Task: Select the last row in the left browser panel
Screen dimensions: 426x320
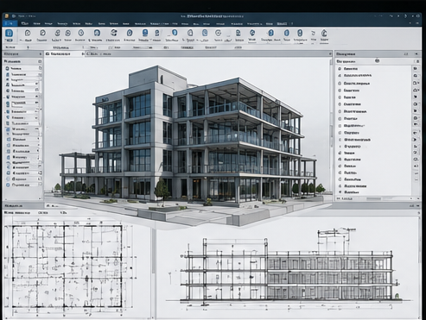Action: (22, 185)
